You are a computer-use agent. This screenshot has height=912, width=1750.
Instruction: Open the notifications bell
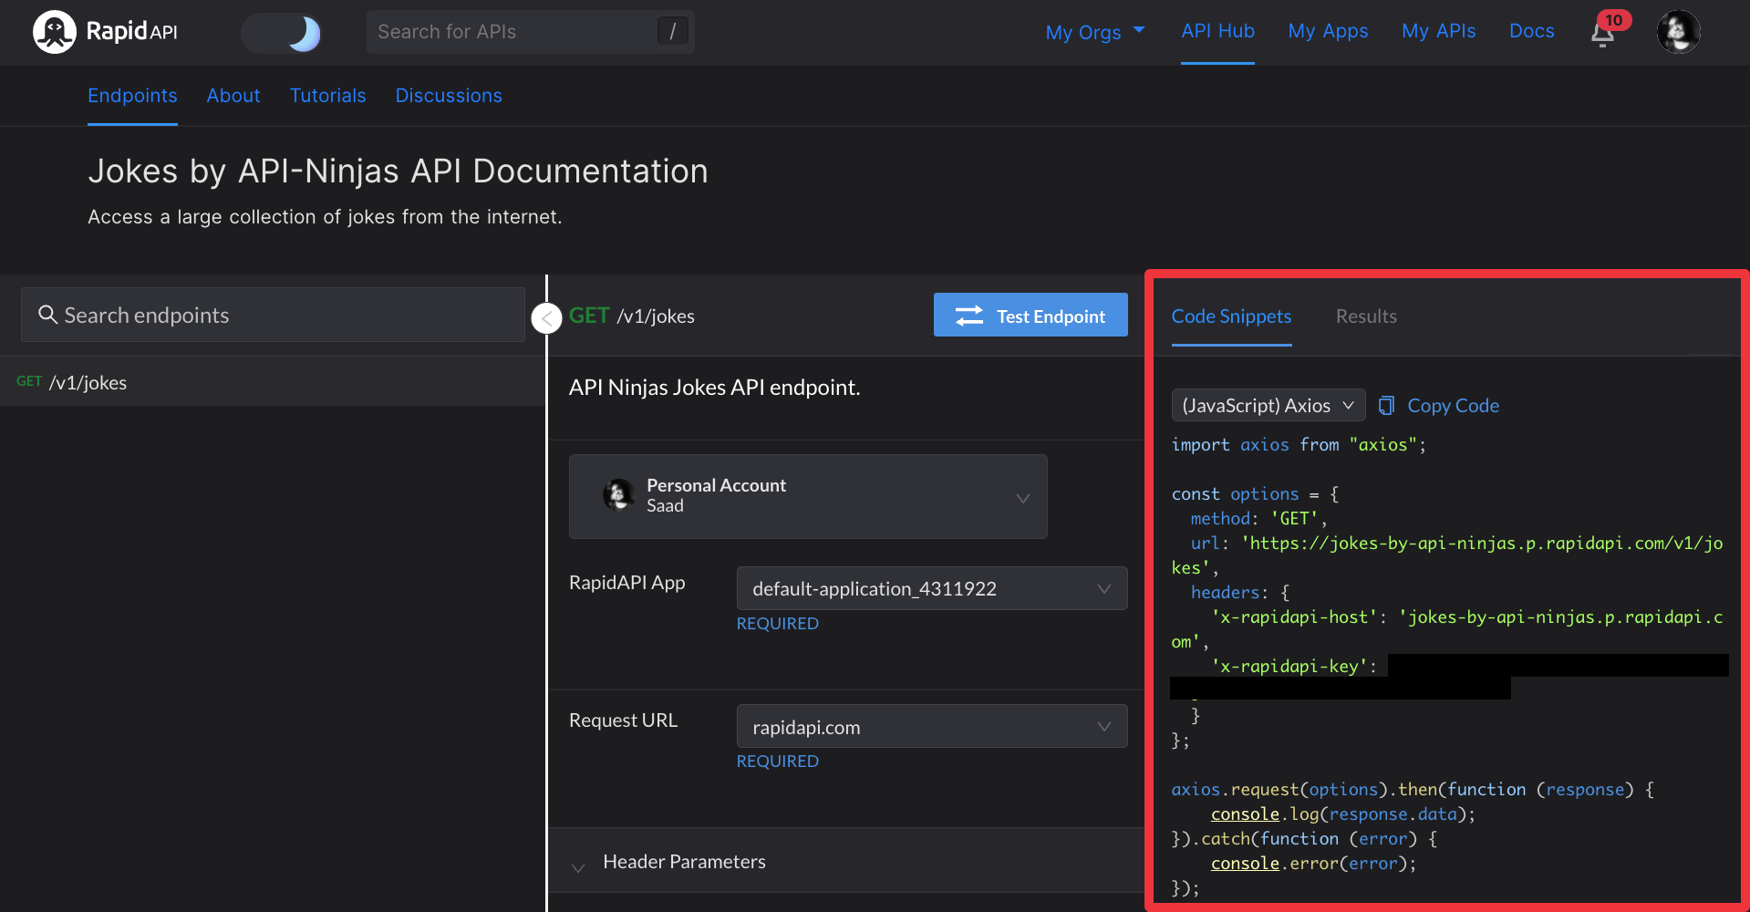[x=1602, y=34]
